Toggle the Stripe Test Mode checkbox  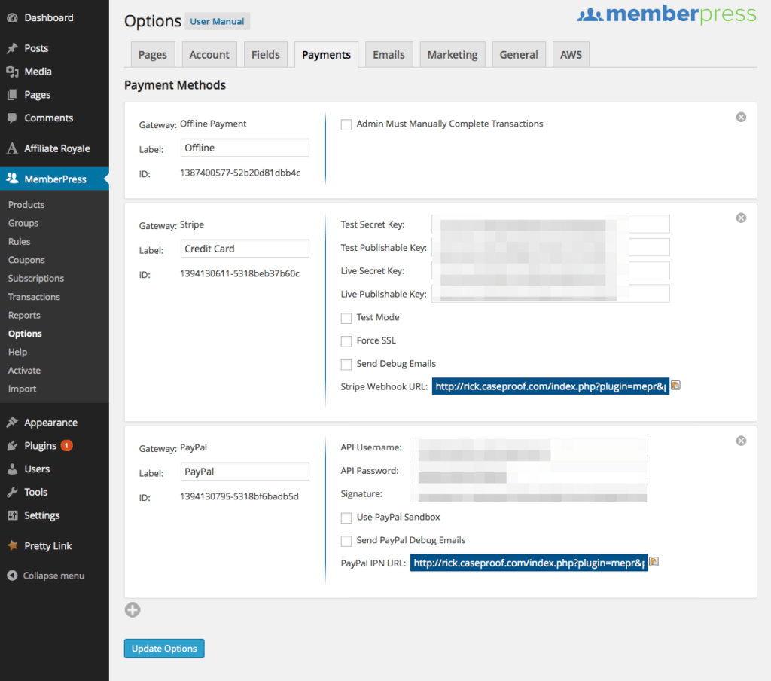pos(346,318)
